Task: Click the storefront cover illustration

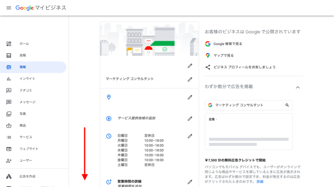Action: tap(149, 39)
